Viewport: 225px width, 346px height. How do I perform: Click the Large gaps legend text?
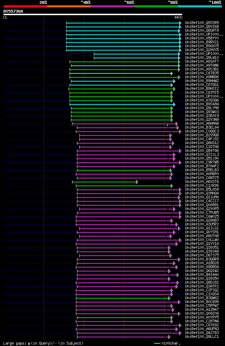(x=15, y=343)
